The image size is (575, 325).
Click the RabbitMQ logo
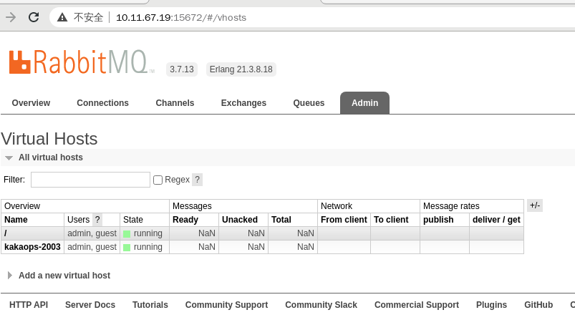[82, 62]
